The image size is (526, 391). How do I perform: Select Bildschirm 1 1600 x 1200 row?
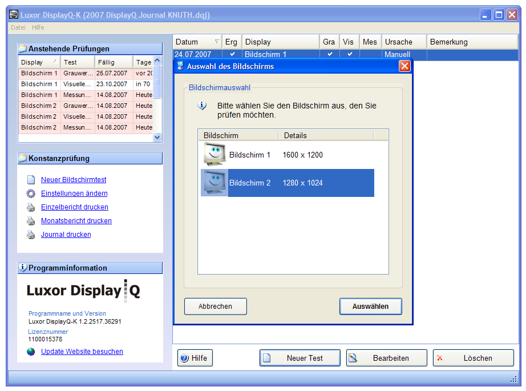click(288, 155)
